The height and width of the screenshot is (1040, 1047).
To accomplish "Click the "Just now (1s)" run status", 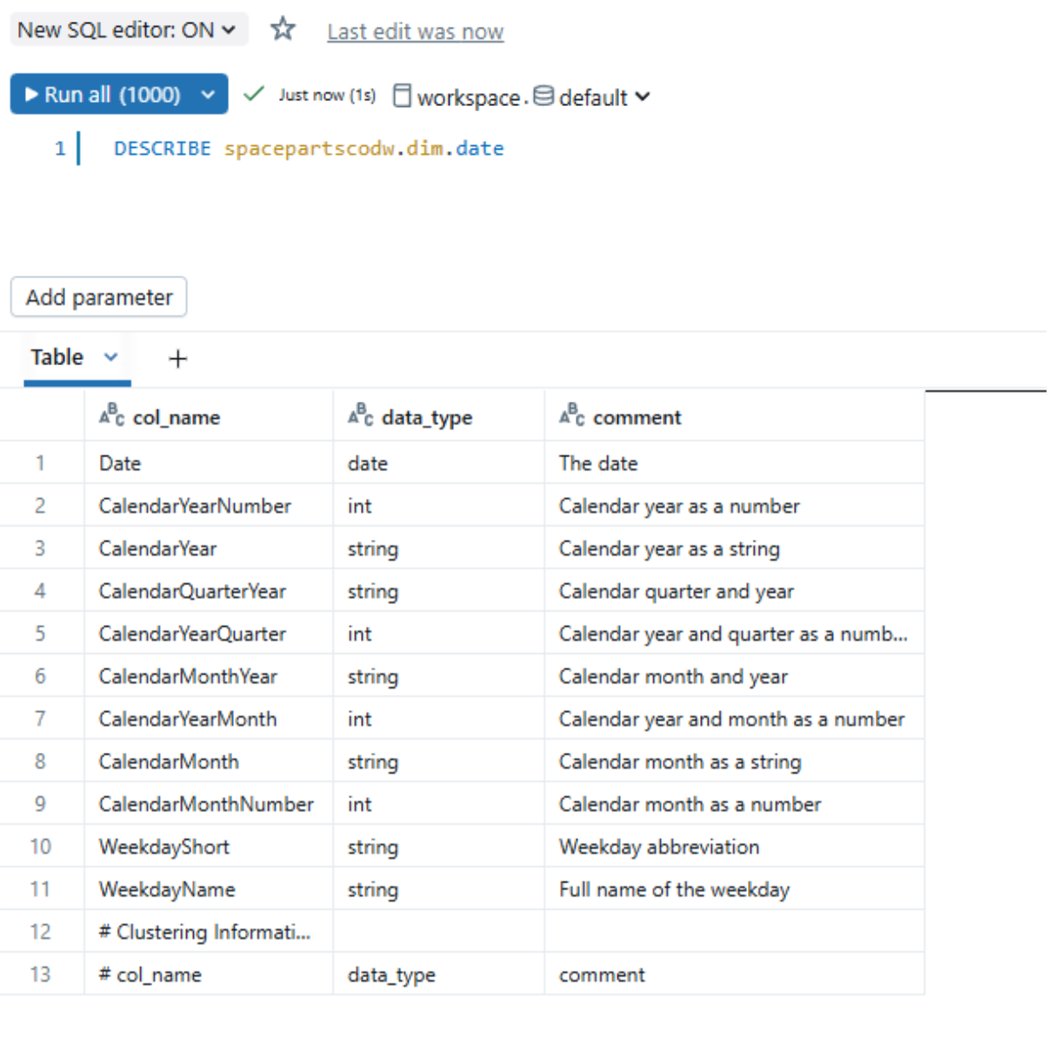I will coord(326,95).
